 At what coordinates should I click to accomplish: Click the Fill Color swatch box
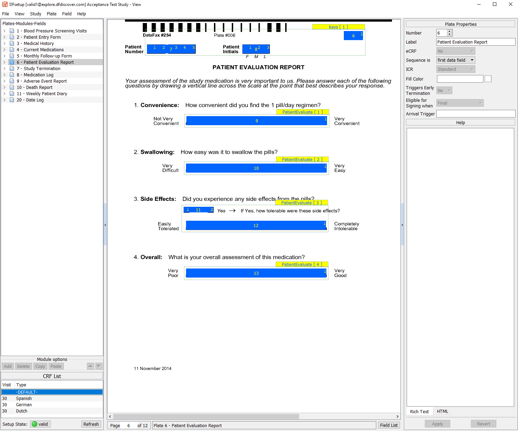coord(488,79)
